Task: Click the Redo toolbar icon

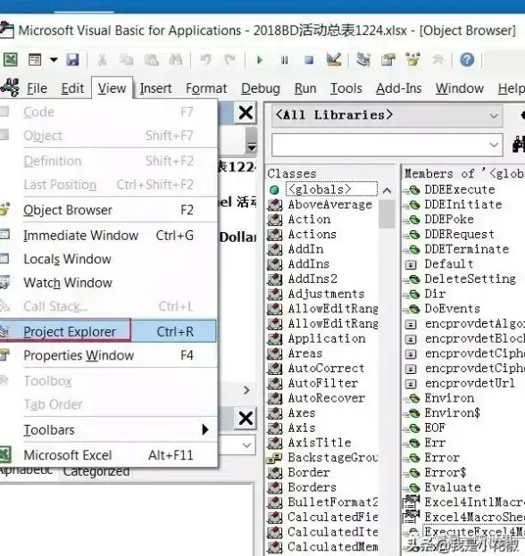Action: (x=229, y=60)
